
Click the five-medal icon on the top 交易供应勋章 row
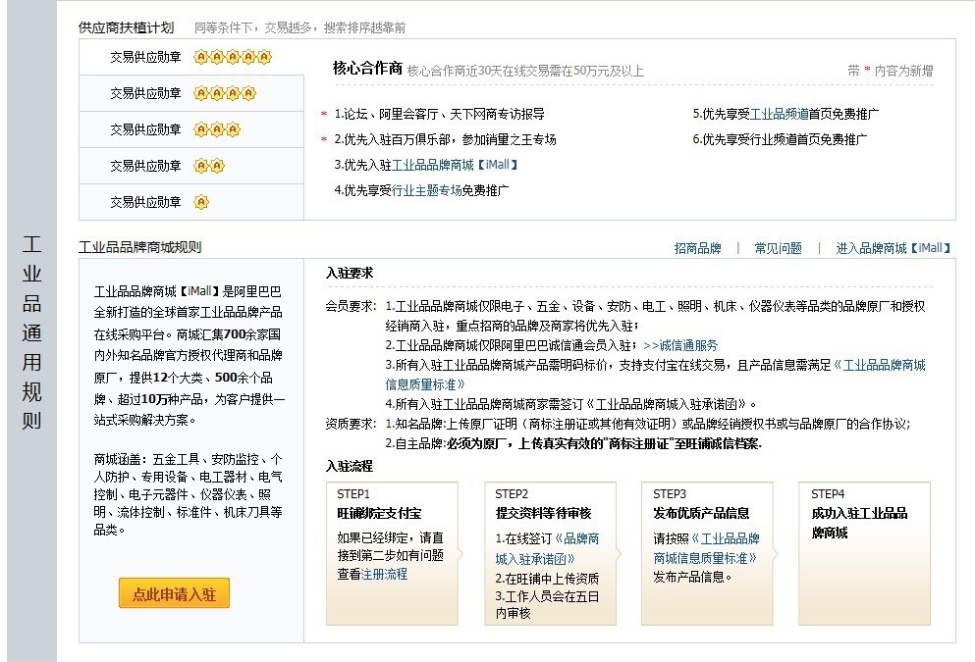point(231,57)
